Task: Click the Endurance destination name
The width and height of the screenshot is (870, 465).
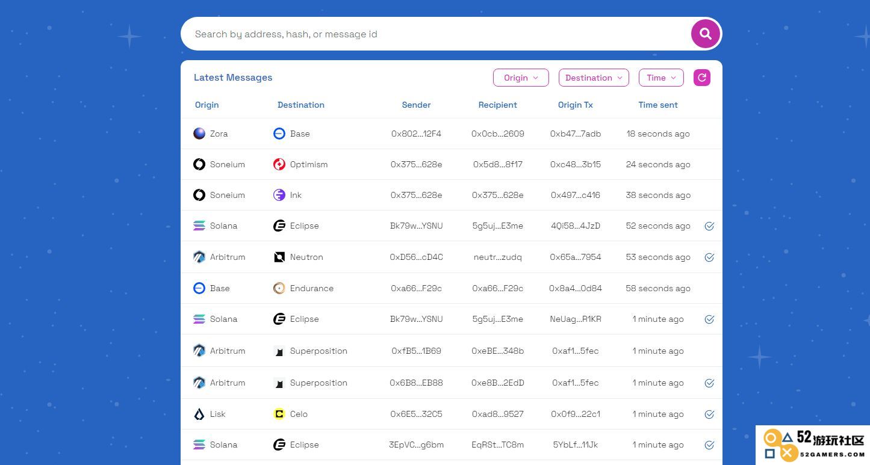Action: [x=312, y=288]
